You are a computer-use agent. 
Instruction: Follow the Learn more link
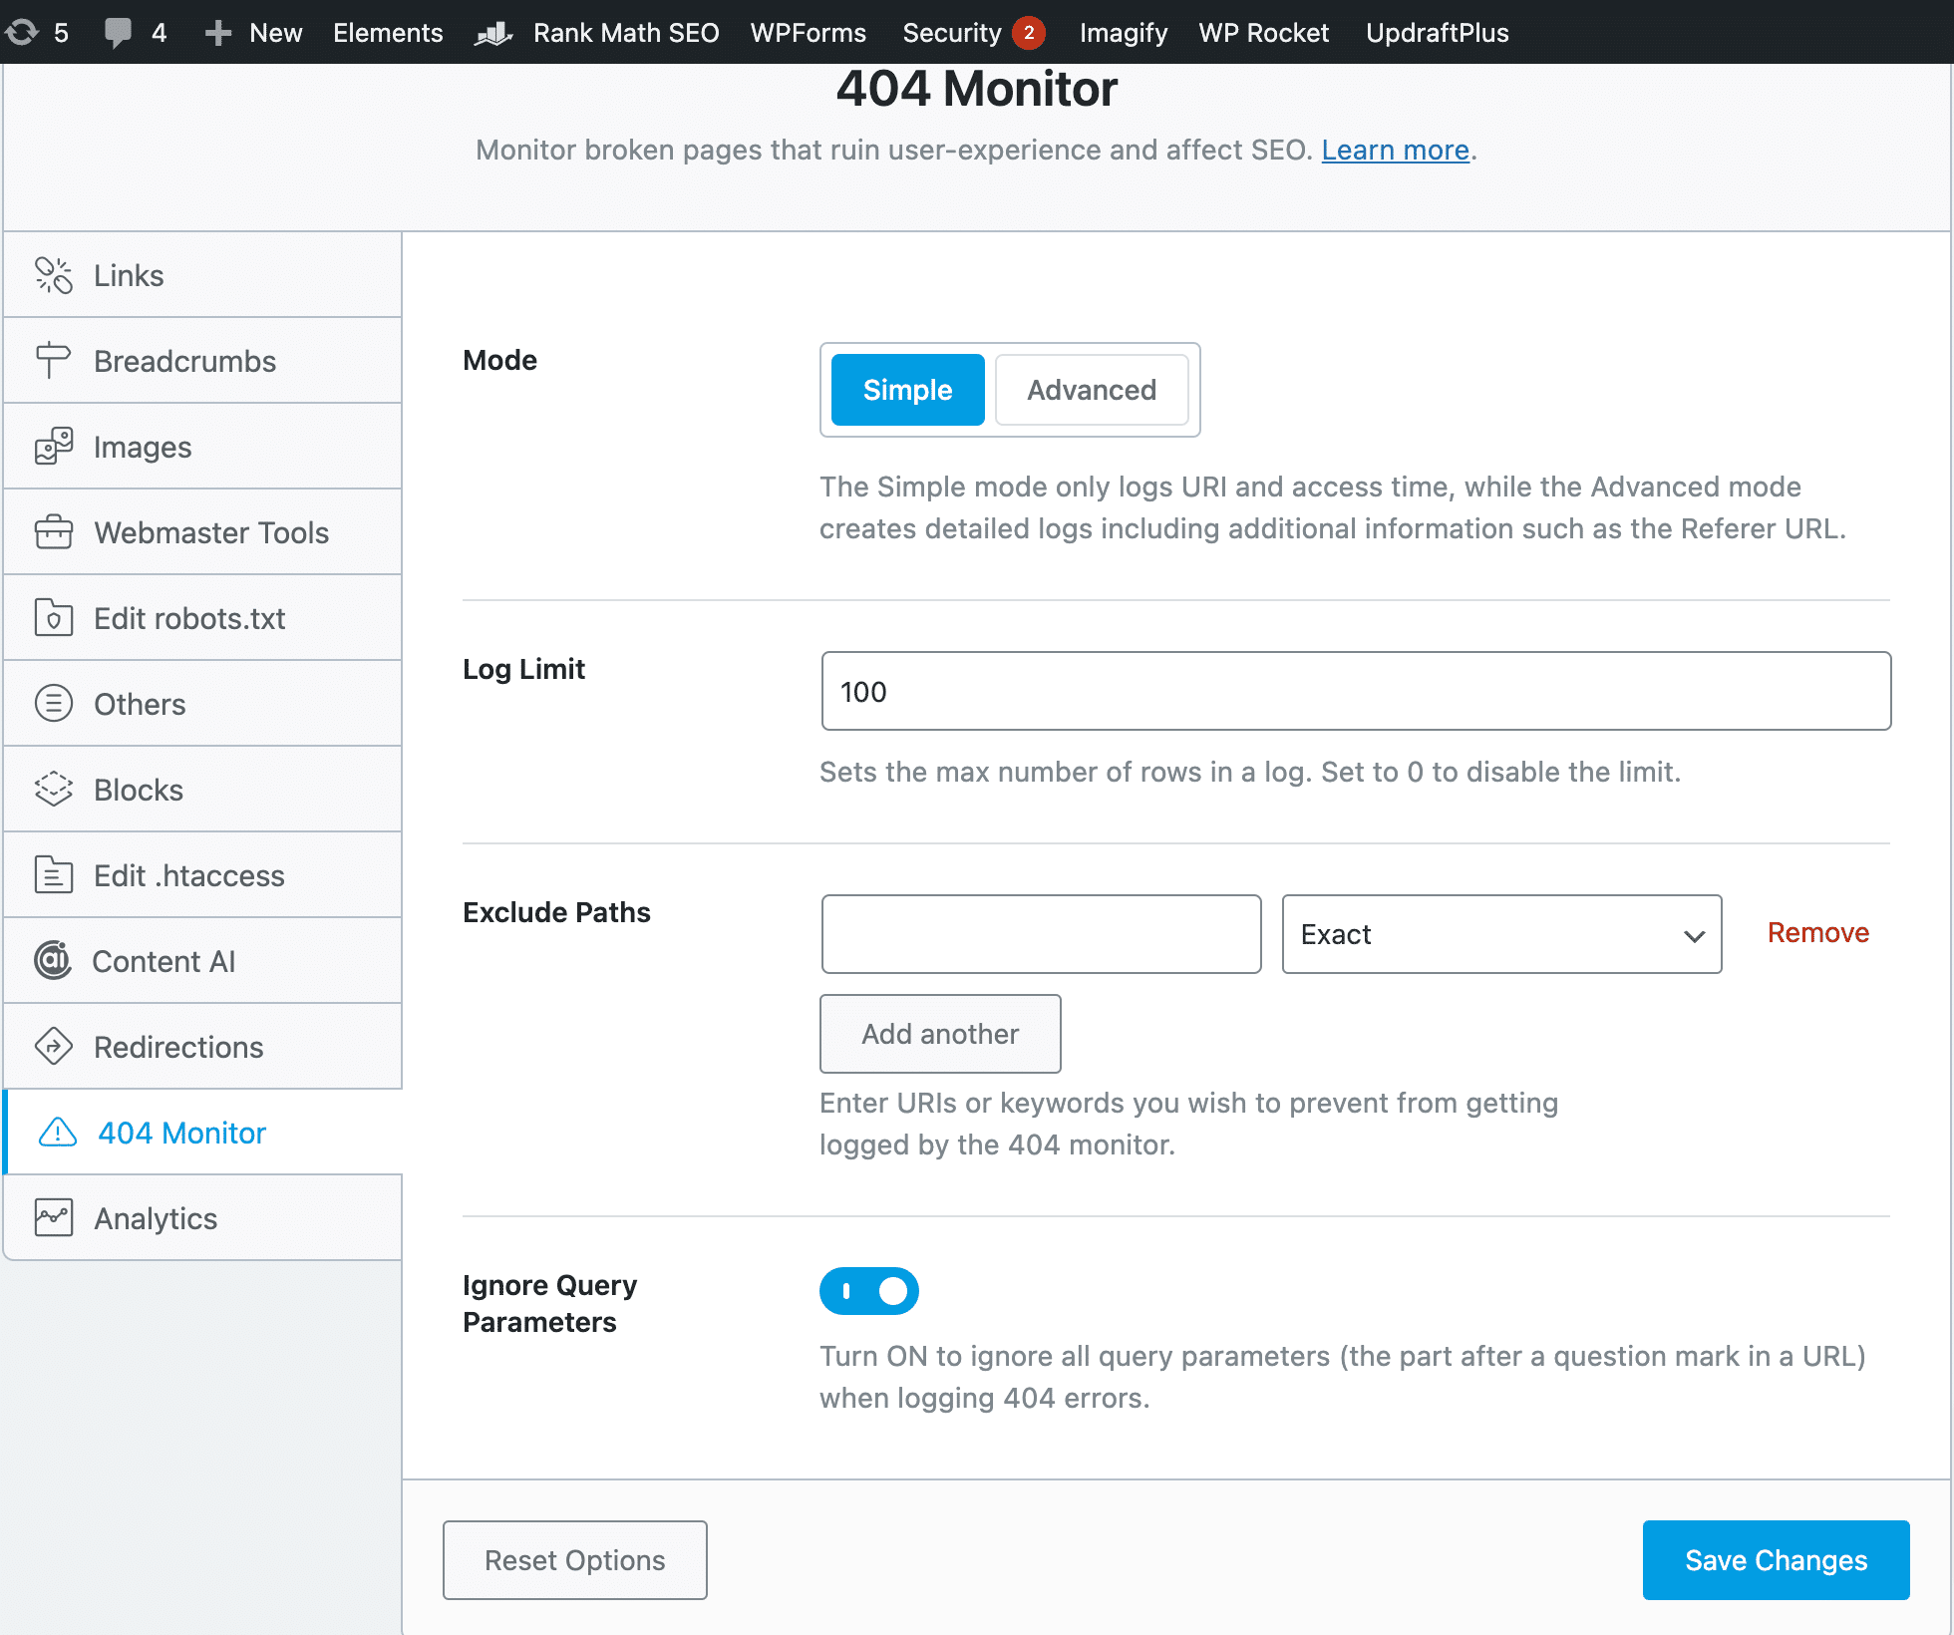1395,150
